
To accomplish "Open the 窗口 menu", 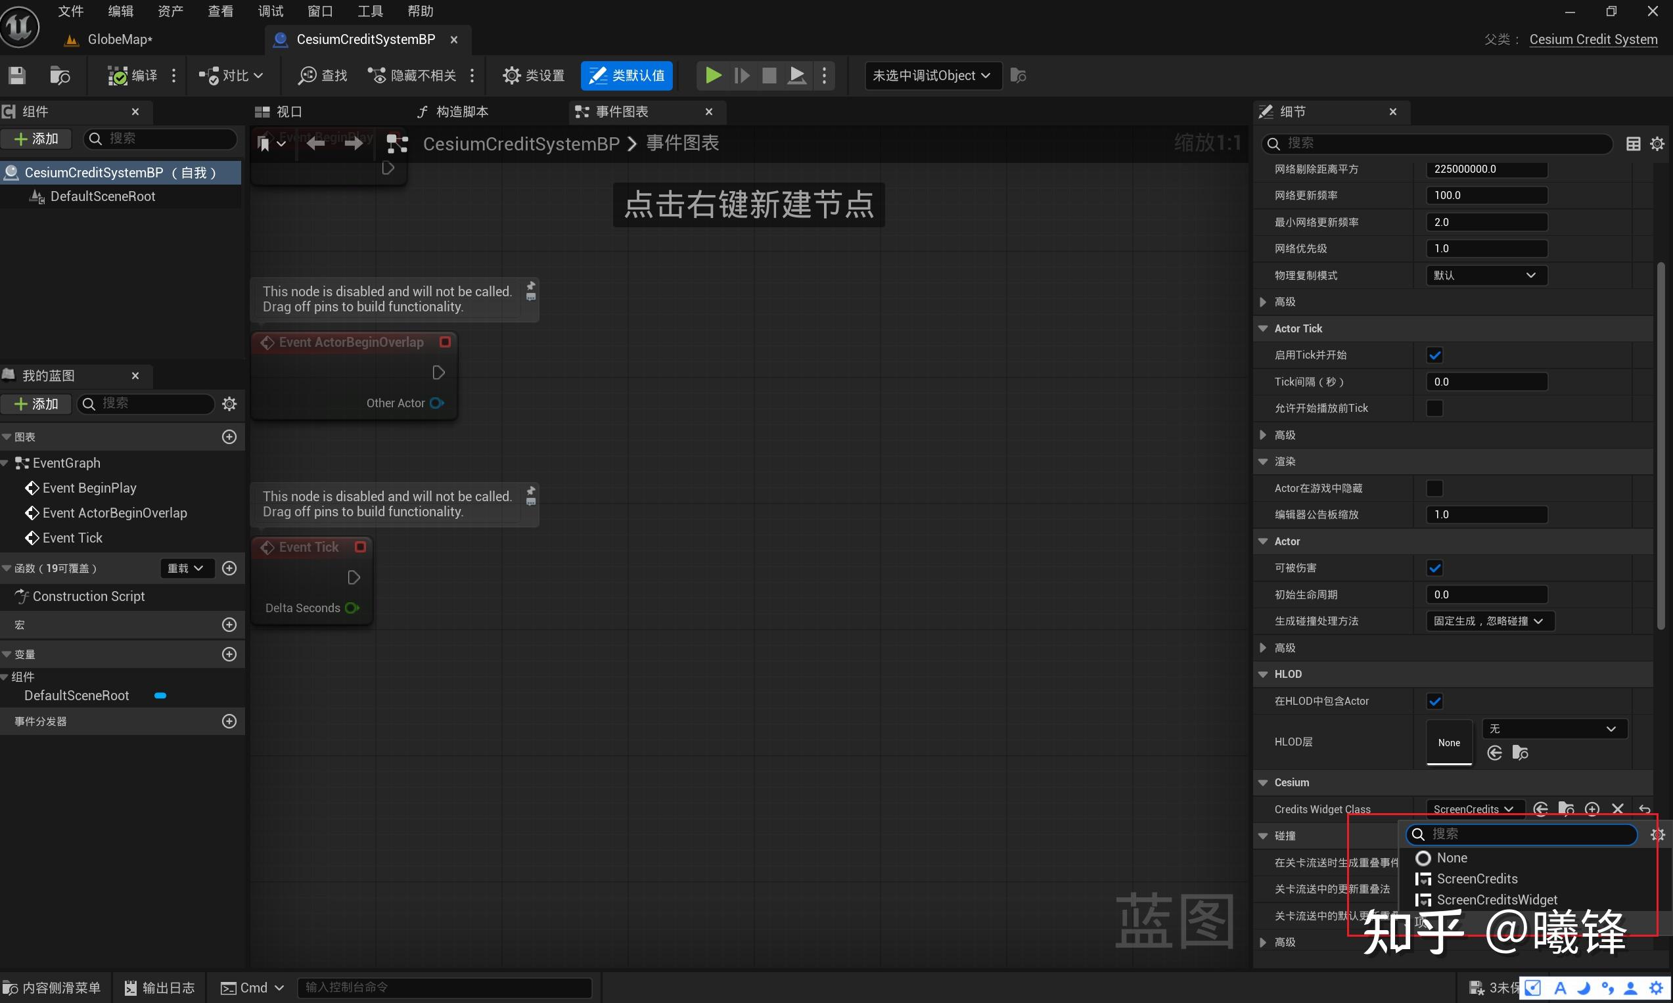I will click(x=321, y=11).
